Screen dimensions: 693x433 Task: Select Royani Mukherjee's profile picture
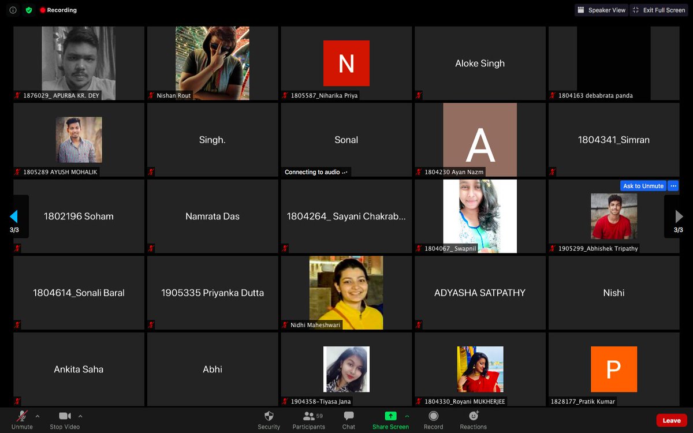[480, 369]
